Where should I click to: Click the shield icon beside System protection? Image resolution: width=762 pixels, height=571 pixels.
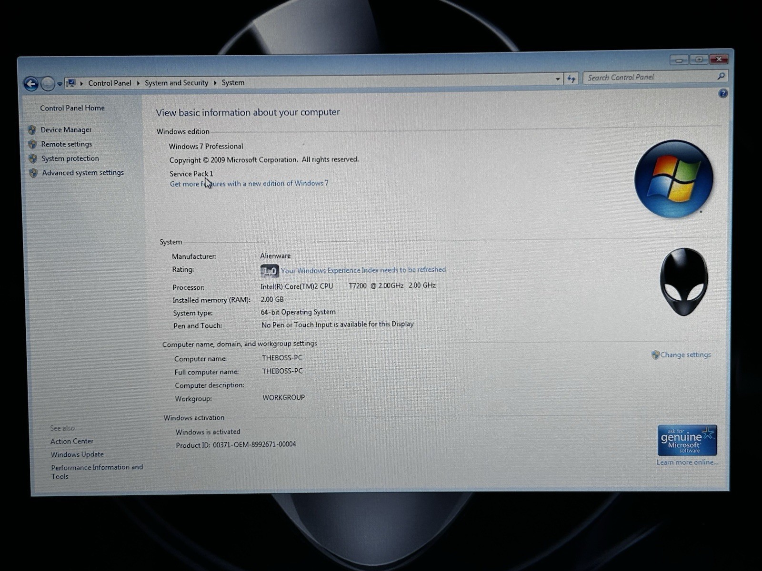pos(33,158)
